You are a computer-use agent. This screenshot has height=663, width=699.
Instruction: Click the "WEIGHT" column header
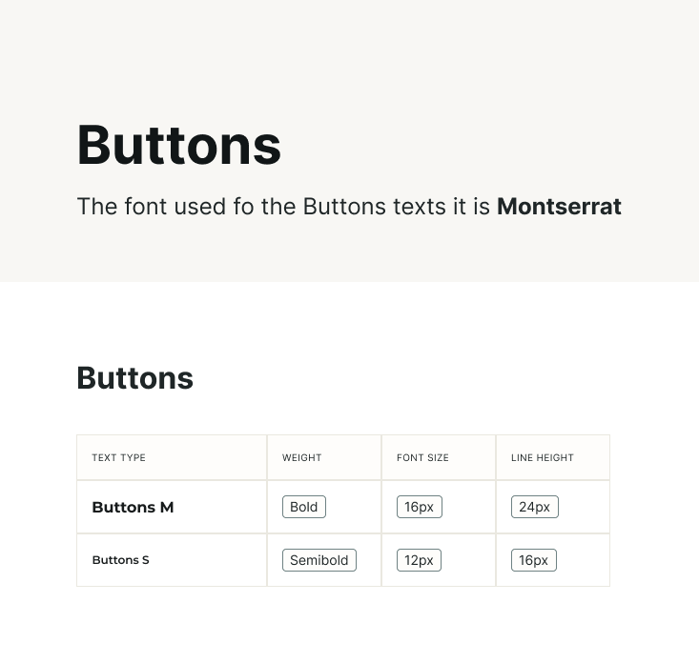point(301,458)
